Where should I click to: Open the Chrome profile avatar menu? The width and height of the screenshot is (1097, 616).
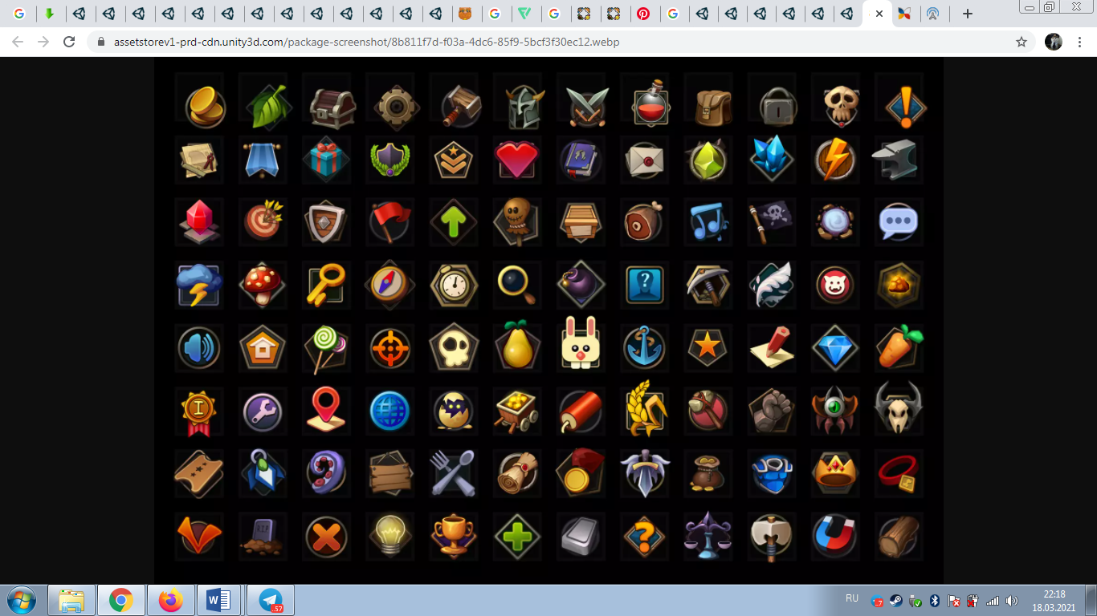coord(1054,42)
